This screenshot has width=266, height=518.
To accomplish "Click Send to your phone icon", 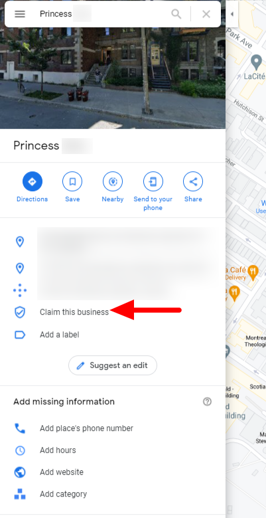I will (x=153, y=181).
